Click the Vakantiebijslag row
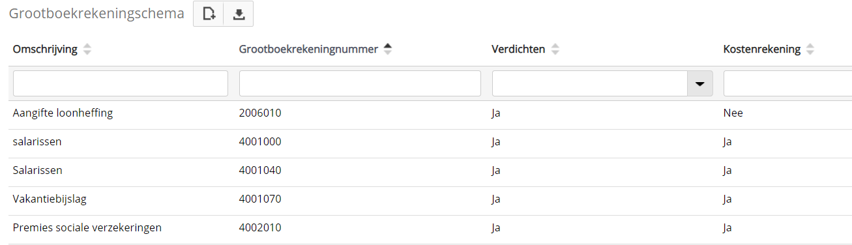852x245 pixels. (x=430, y=199)
